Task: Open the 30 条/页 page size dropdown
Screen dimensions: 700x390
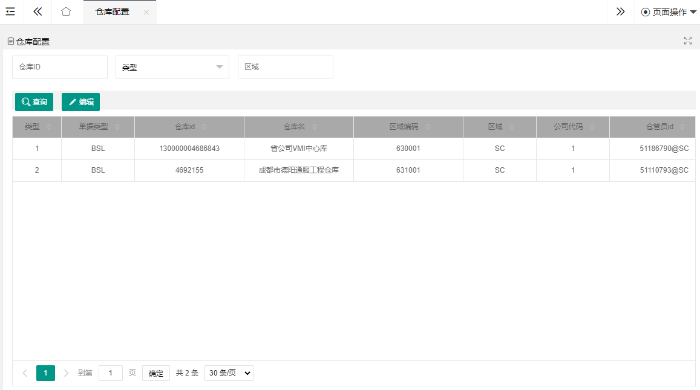Action: pyautogui.click(x=229, y=373)
